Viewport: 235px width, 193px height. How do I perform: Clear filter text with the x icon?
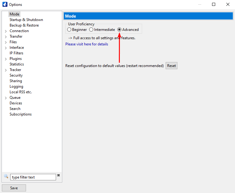59,175
